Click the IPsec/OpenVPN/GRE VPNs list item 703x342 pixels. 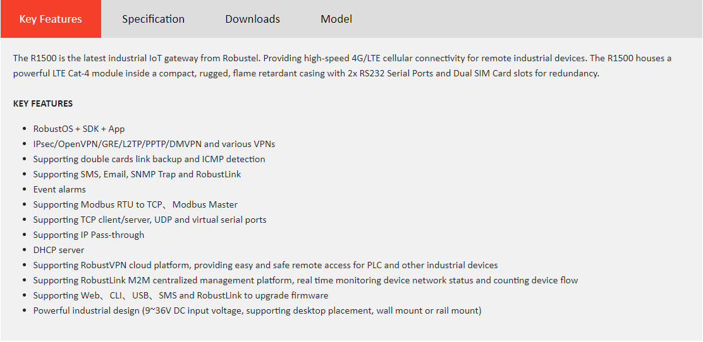point(154,144)
